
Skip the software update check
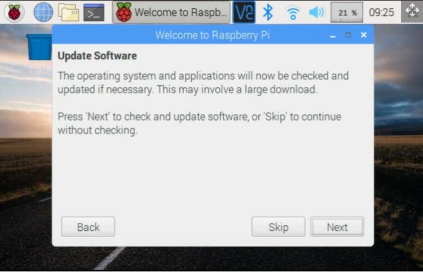pos(279,227)
